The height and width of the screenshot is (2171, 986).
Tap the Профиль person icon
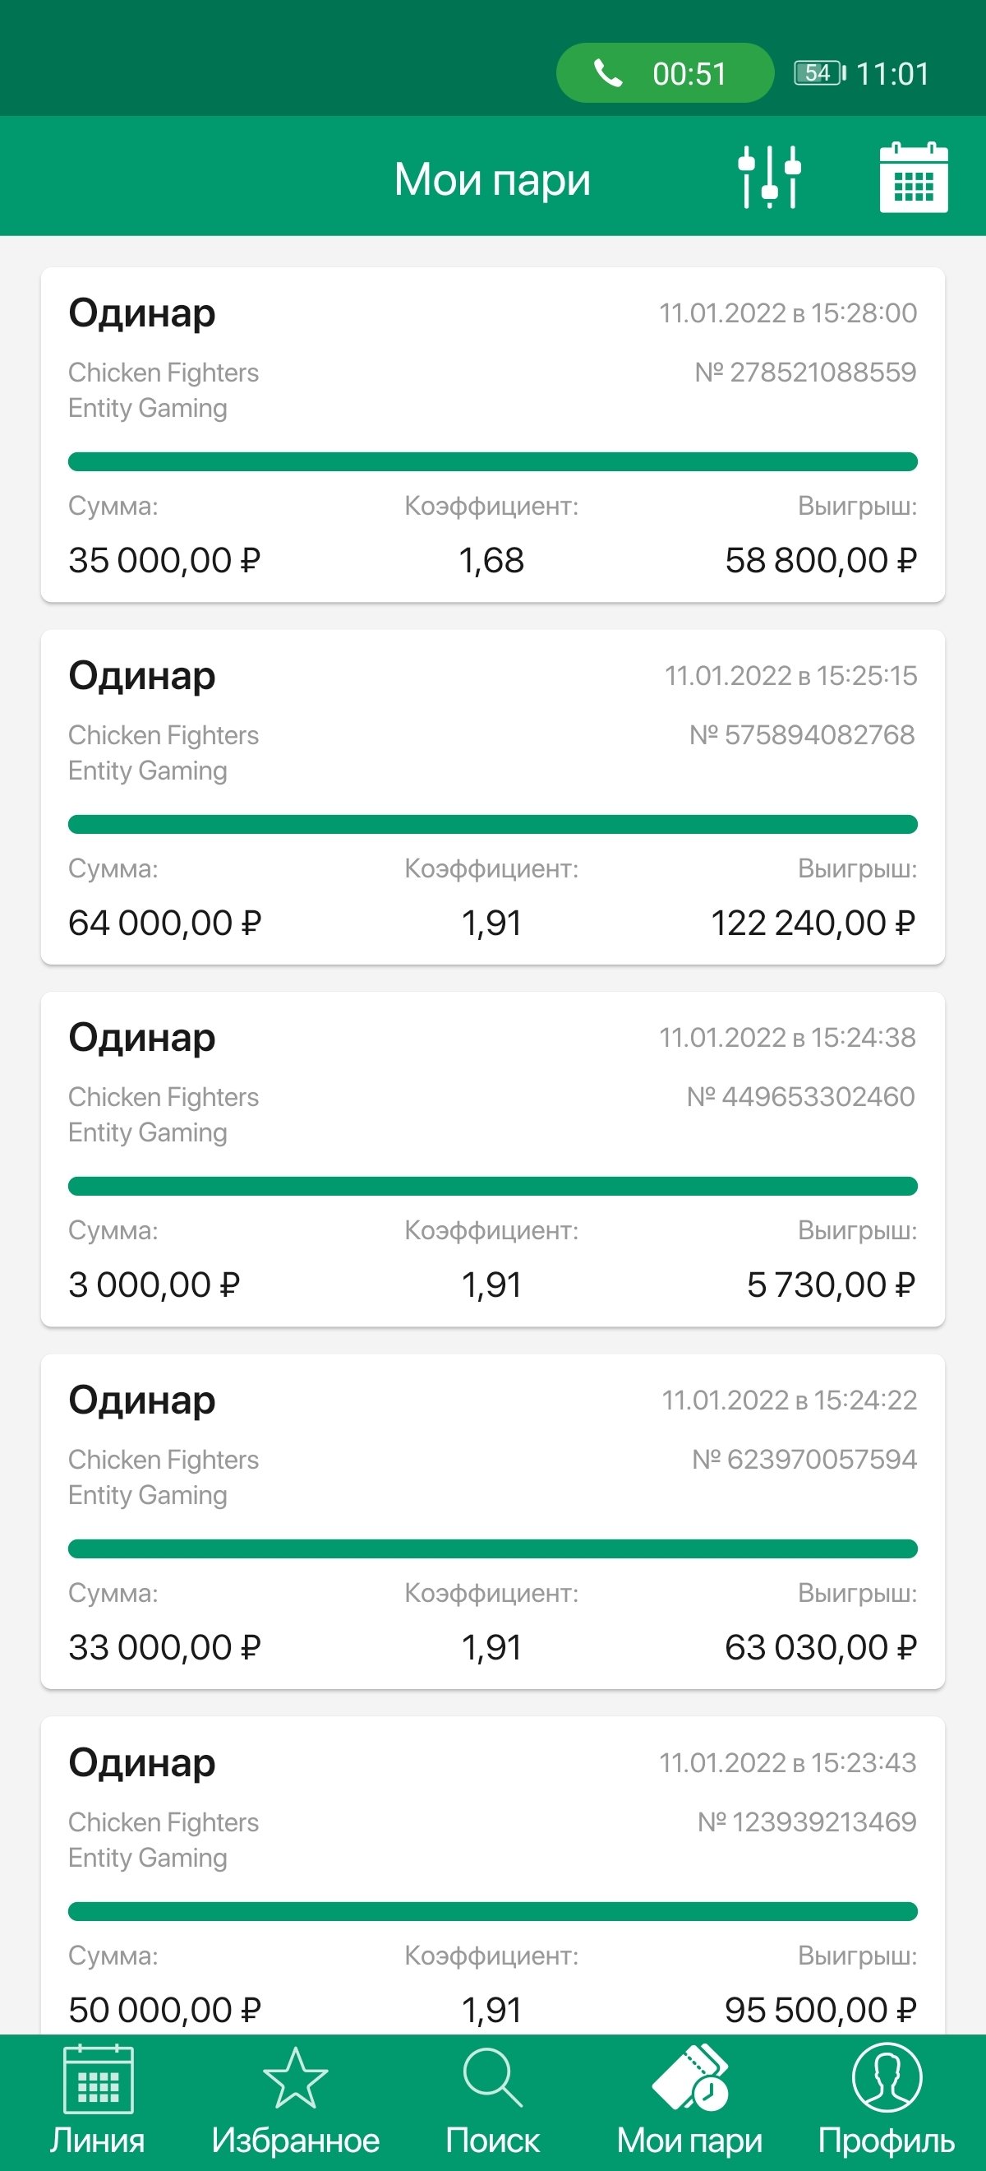pos(887,2078)
